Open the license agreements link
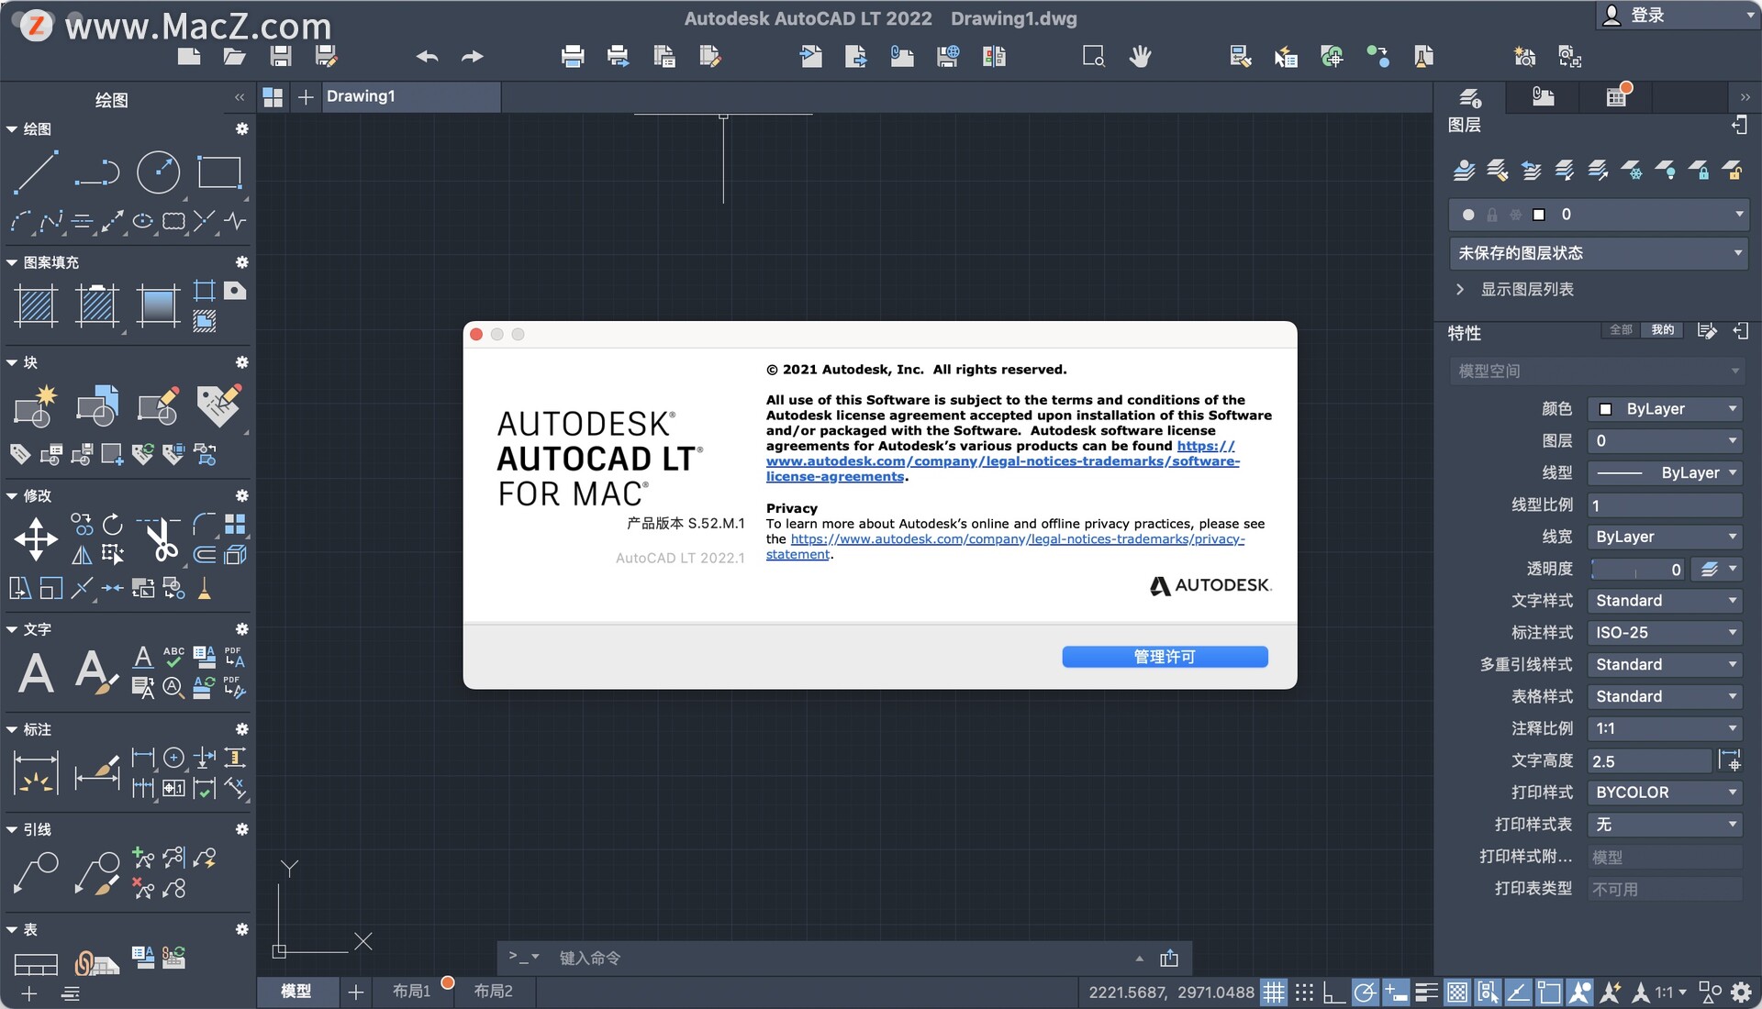This screenshot has height=1009, width=1762. click(x=1003, y=461)
